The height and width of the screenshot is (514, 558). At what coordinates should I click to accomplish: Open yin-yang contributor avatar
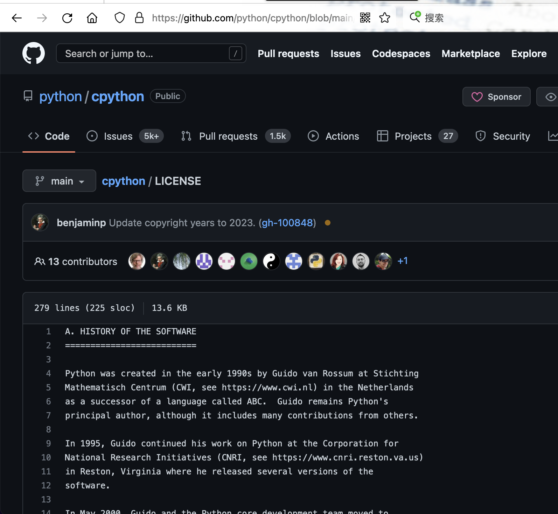tap(271, 261)
